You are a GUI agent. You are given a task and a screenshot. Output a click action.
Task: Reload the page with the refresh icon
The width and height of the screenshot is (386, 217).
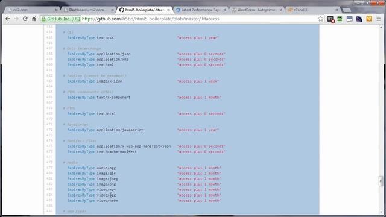click(x=25, y=19)
